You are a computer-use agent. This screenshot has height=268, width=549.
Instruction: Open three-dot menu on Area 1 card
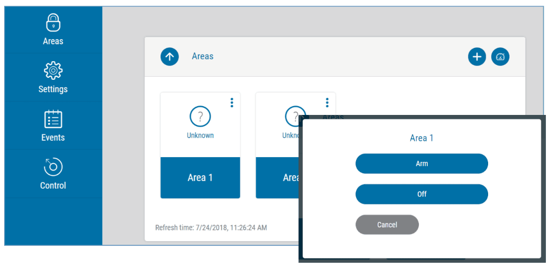pyautogui.click(x=232, y=103)
